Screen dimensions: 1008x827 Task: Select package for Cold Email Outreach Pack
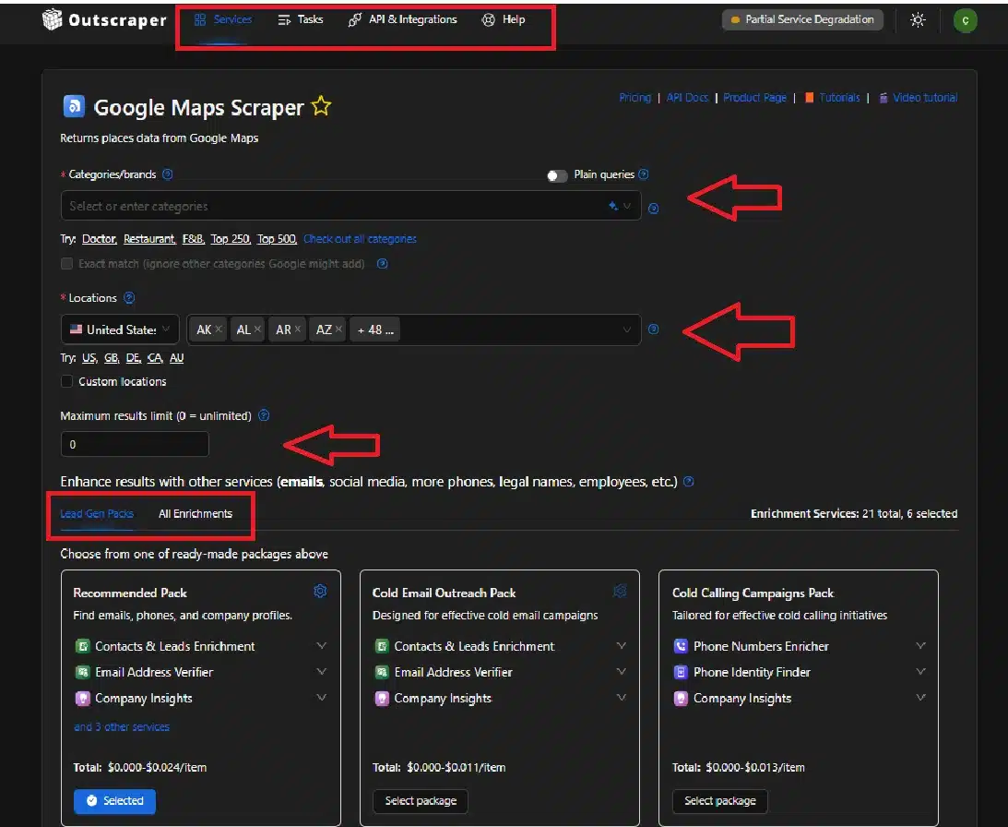point(421,800)
